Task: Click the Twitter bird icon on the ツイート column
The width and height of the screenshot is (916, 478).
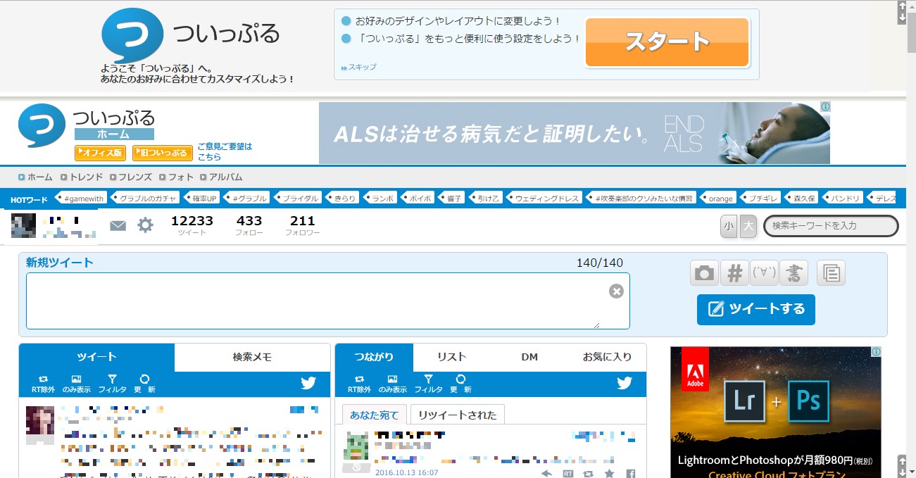Action: click(x=308, y=382)
